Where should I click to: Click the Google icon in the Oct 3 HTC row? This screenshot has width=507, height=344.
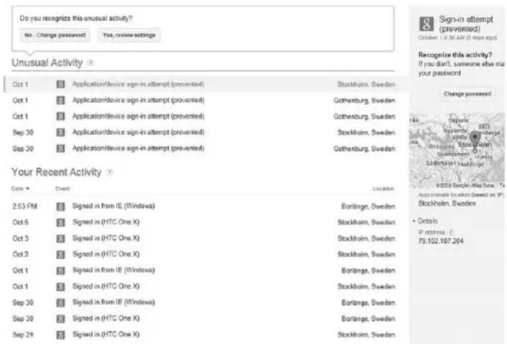pyautogui.click(x=60, y=238)
